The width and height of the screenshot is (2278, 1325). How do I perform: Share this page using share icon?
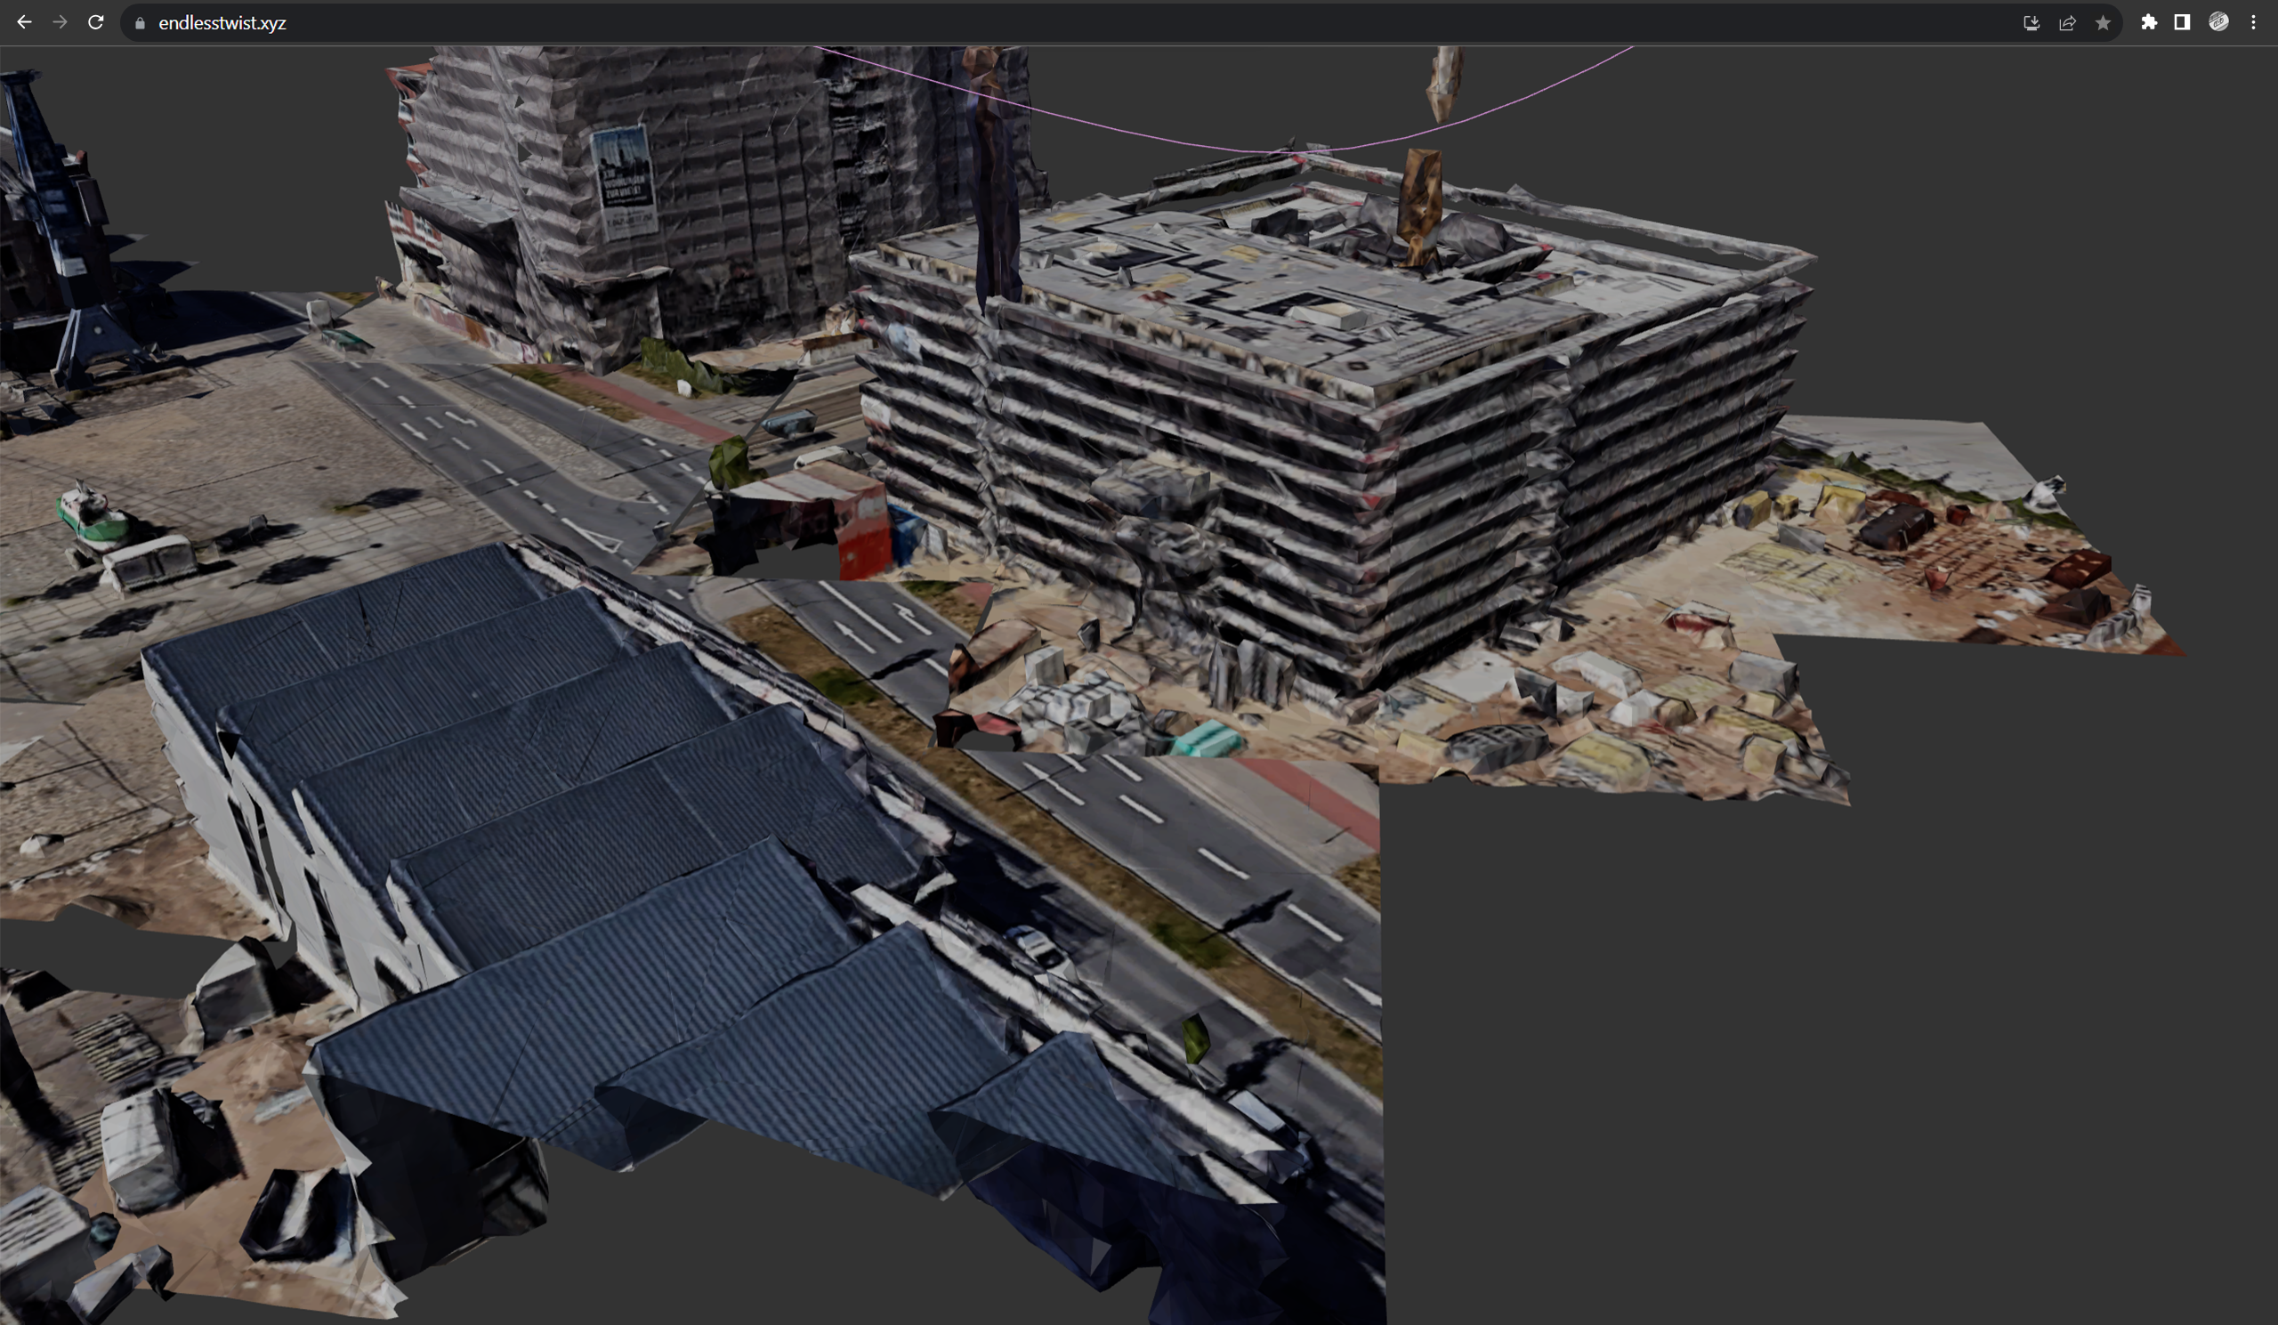tap(2067, 23)
